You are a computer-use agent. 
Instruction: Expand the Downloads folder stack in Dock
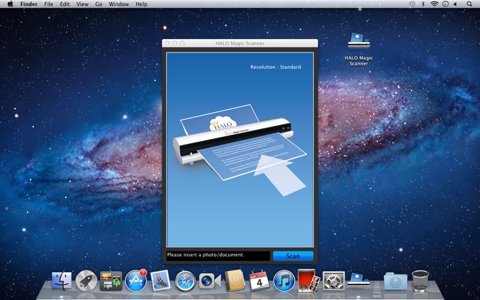tap(395, 281)
